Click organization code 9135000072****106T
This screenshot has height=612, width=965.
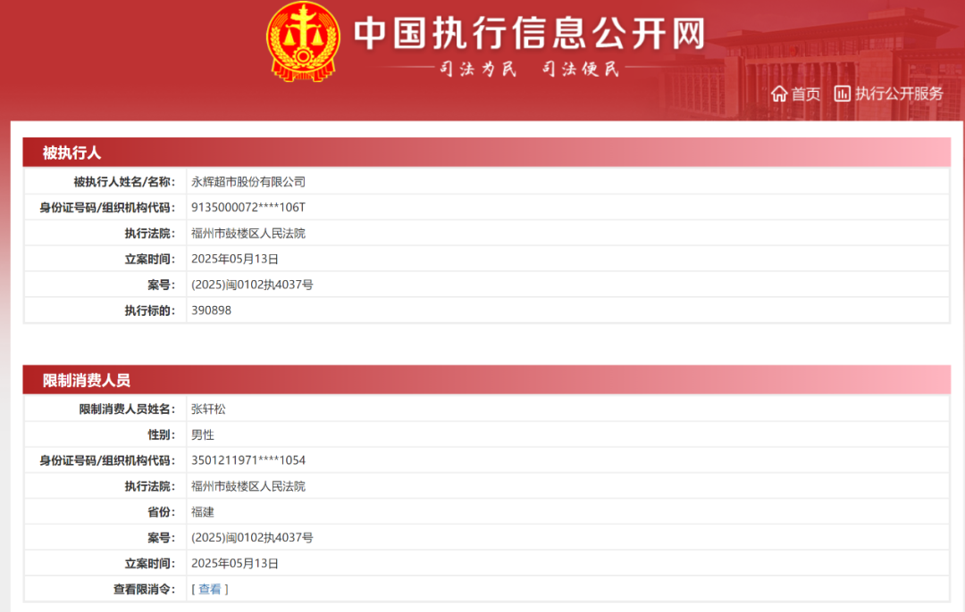click(x=248, y=208)
